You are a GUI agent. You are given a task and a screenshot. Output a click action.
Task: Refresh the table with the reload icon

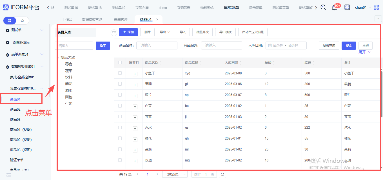tap(222, 174)
